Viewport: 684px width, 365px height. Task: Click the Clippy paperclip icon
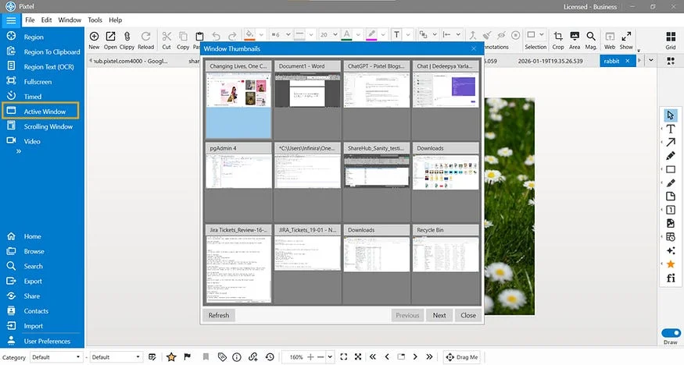pos(127,40)
